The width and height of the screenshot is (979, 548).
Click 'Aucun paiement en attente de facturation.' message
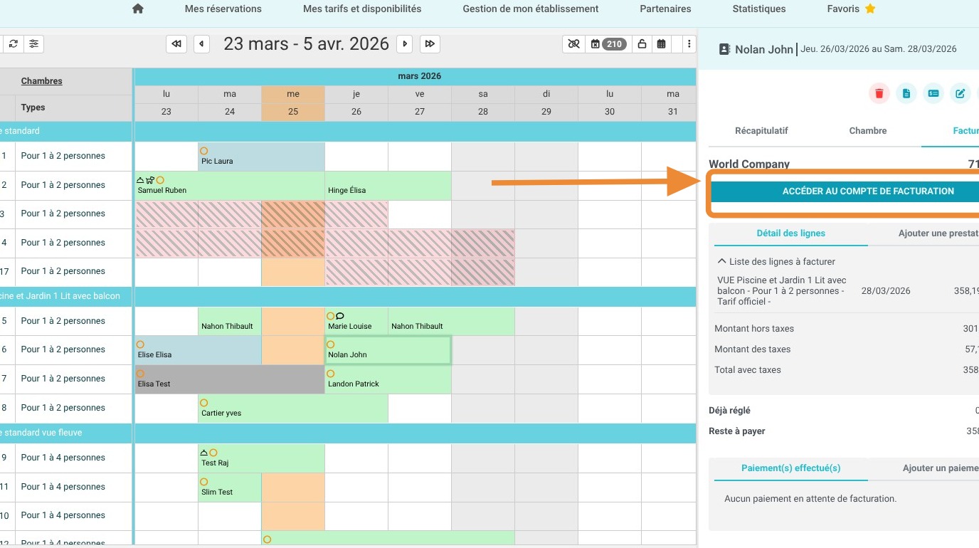pos(810,499)
